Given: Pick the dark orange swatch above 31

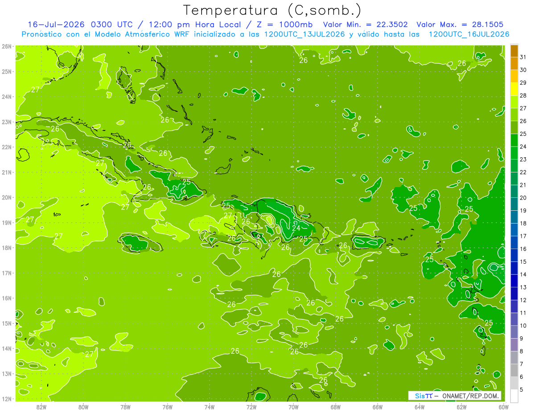Looking at the screenshot, I should pyautogui.click(x=514, y=51).
